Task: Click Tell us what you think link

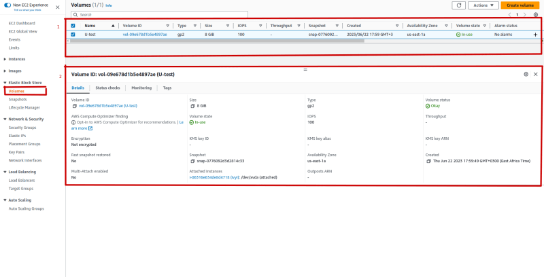Action: point(28,10)
